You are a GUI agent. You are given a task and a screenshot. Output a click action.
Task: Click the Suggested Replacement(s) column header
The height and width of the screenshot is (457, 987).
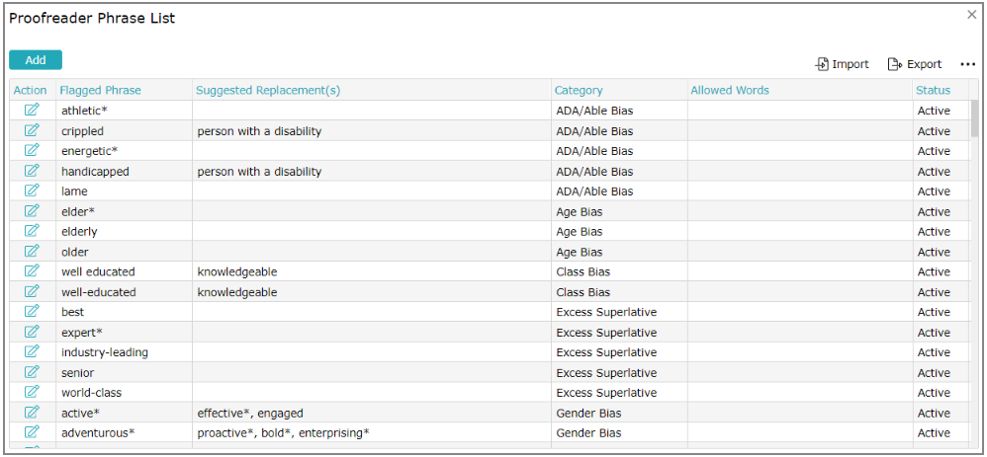[x=268, y=90]
